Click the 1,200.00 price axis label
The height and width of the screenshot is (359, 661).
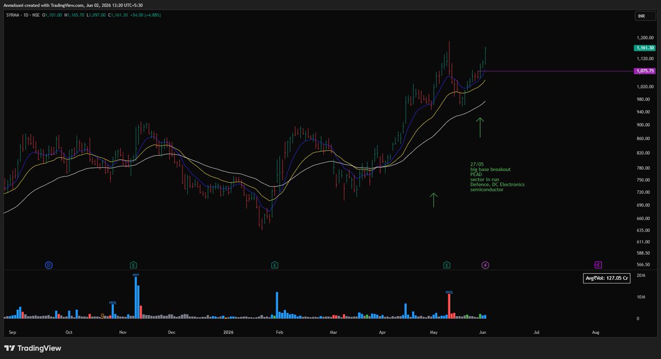click(x=644, y=37)
